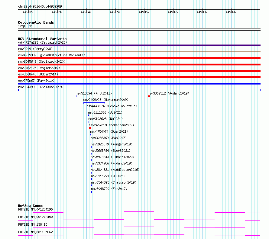
Task: Open the nsv5973343 (Almarri2020) variant
Action: [112, 157]
